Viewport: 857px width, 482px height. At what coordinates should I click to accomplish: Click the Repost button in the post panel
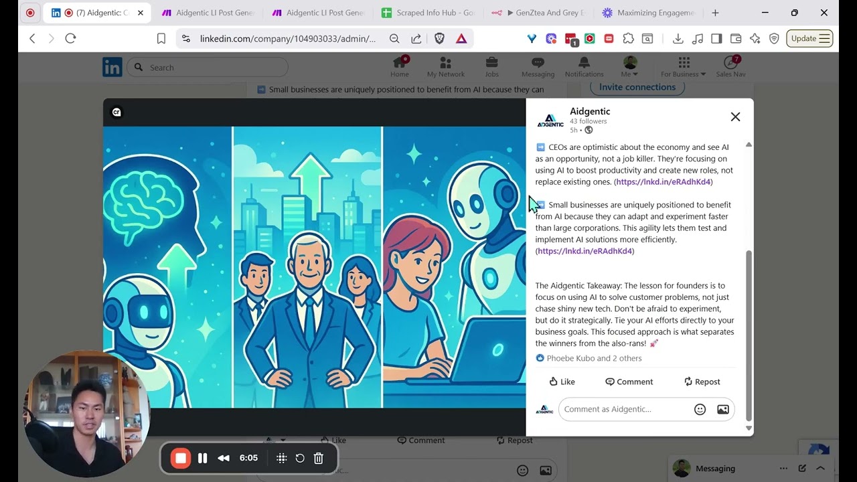(702, 382)
